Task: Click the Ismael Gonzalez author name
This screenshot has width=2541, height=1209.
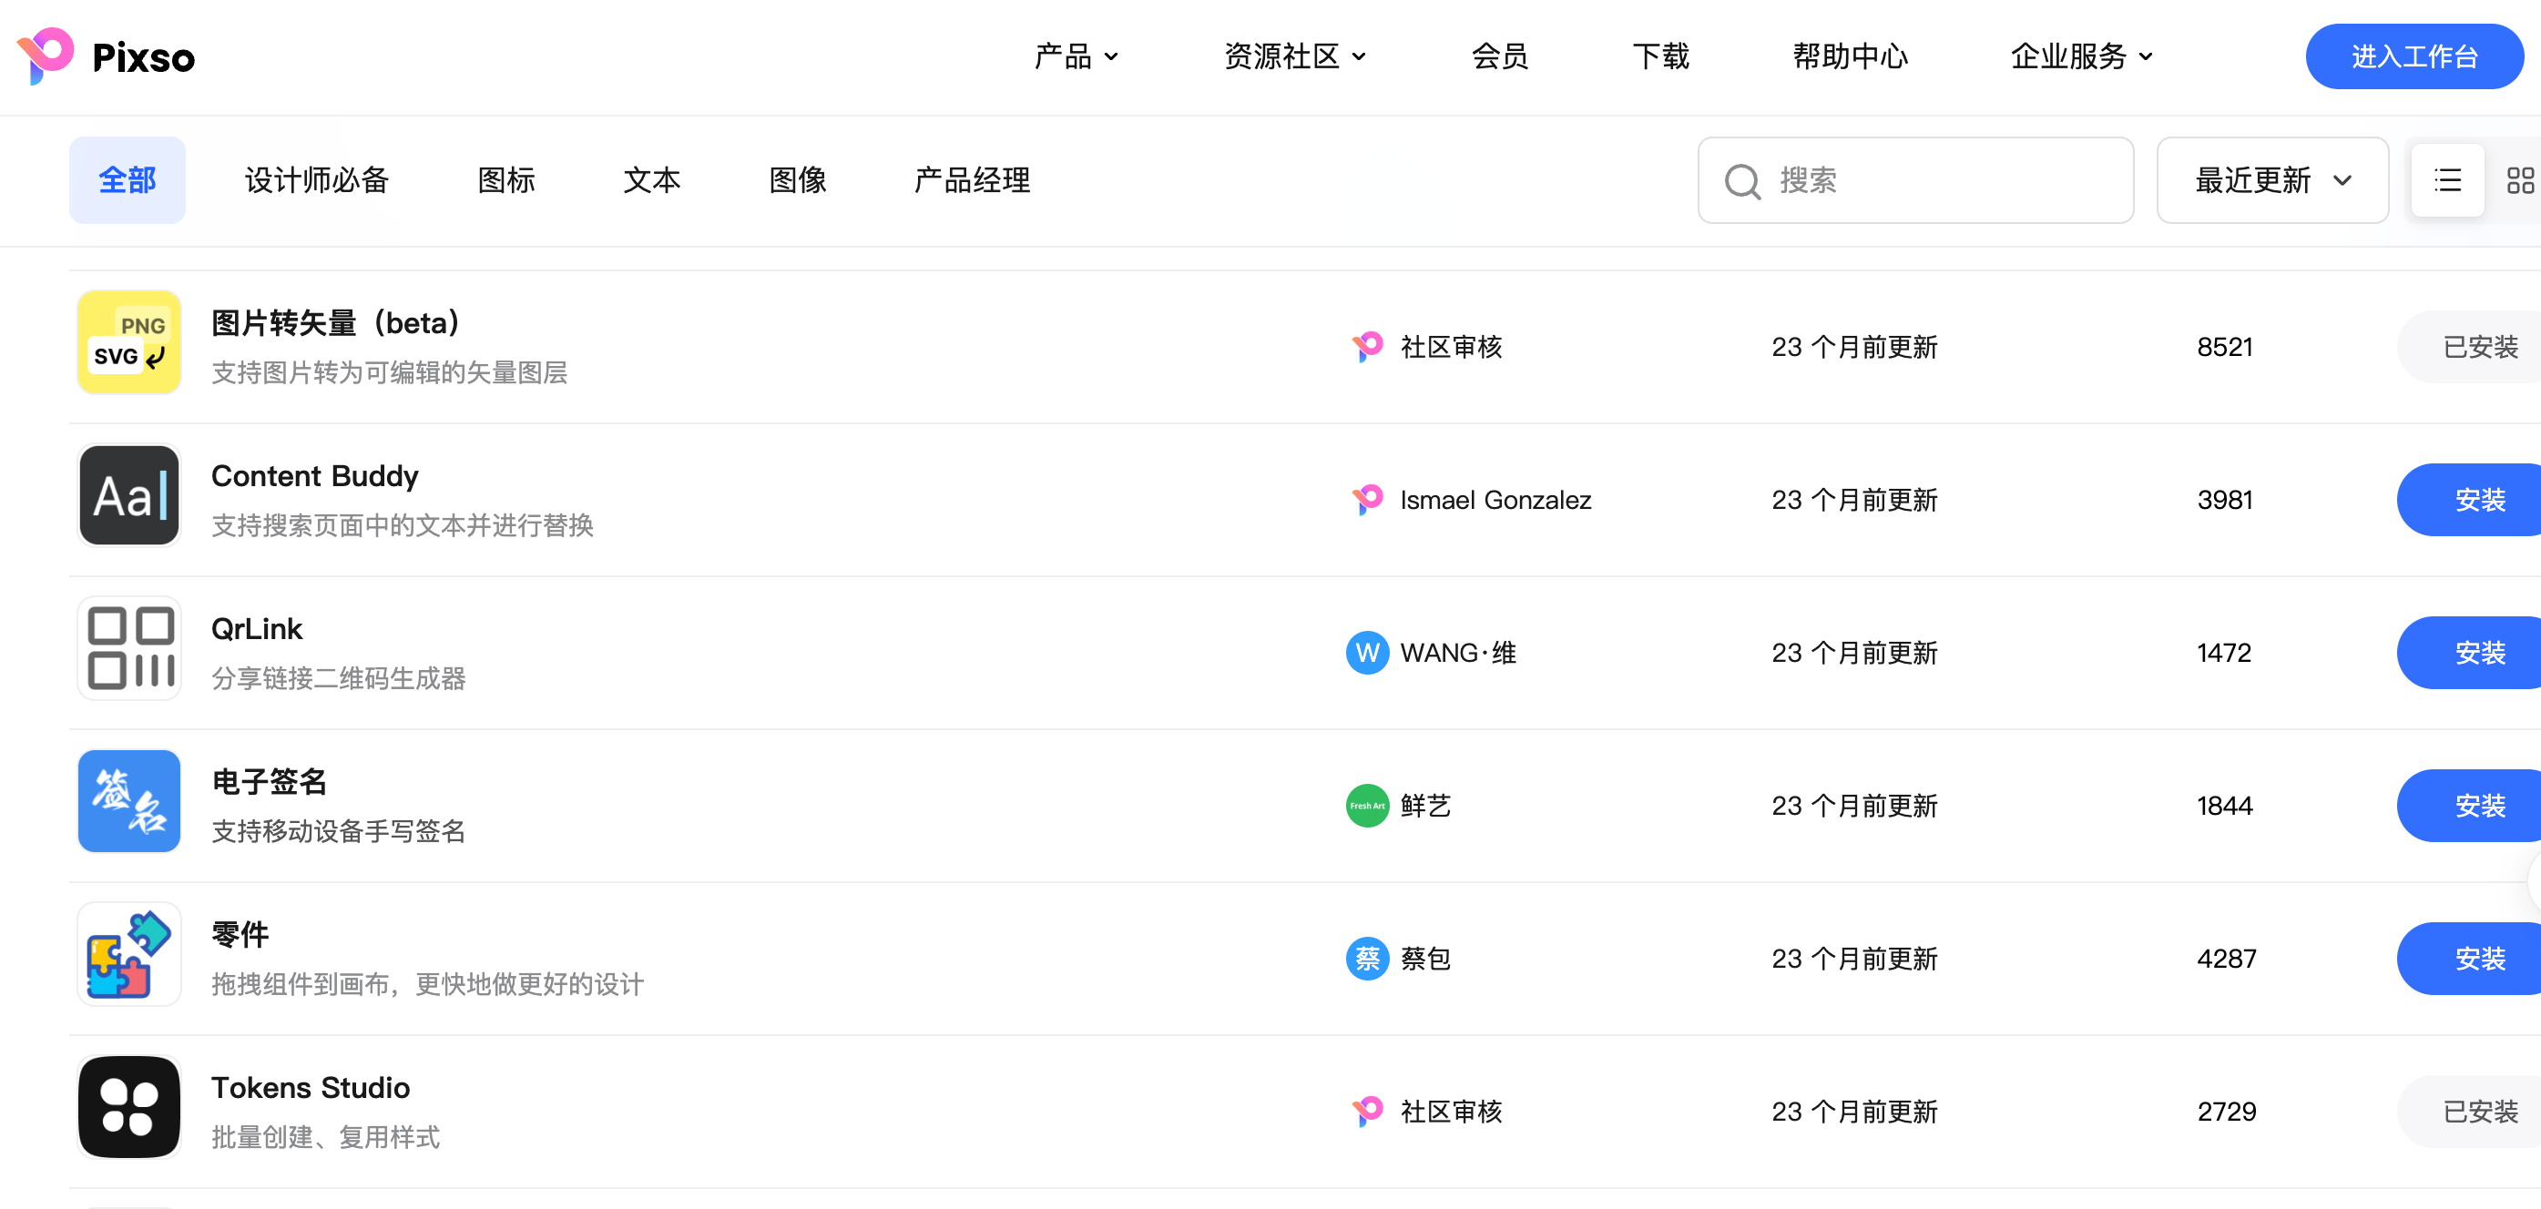Action: 1495,500
